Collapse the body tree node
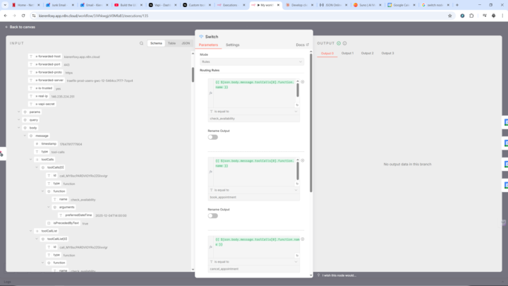508x286 pixels. [x=19, y=128]
